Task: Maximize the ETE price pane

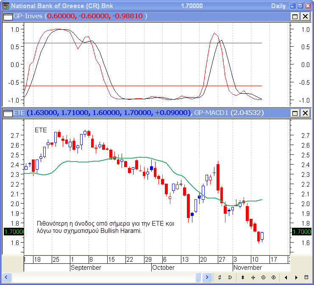Action: point(295,113)
